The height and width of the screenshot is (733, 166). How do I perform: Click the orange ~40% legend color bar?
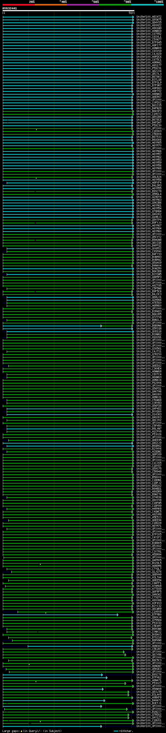[51, 5]
